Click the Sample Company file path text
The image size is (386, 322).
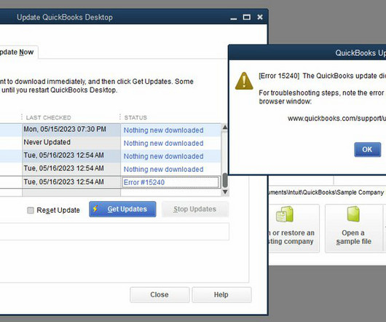click(x=327, y=192)
